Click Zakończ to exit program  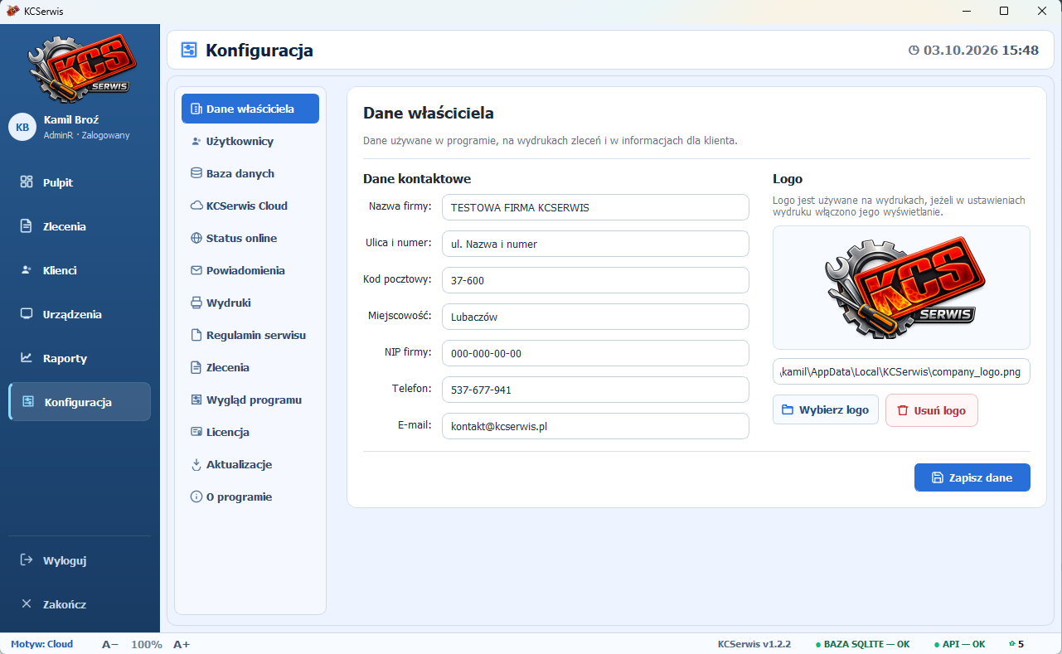coord(80,604)
